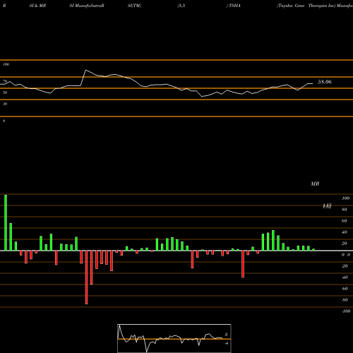Click the RSI 50 axis label
This screenshot has height=353, width=353.
[x=5, y=92]
